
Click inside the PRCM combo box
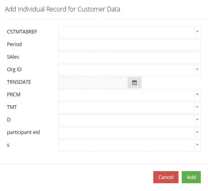pos(126,95)
